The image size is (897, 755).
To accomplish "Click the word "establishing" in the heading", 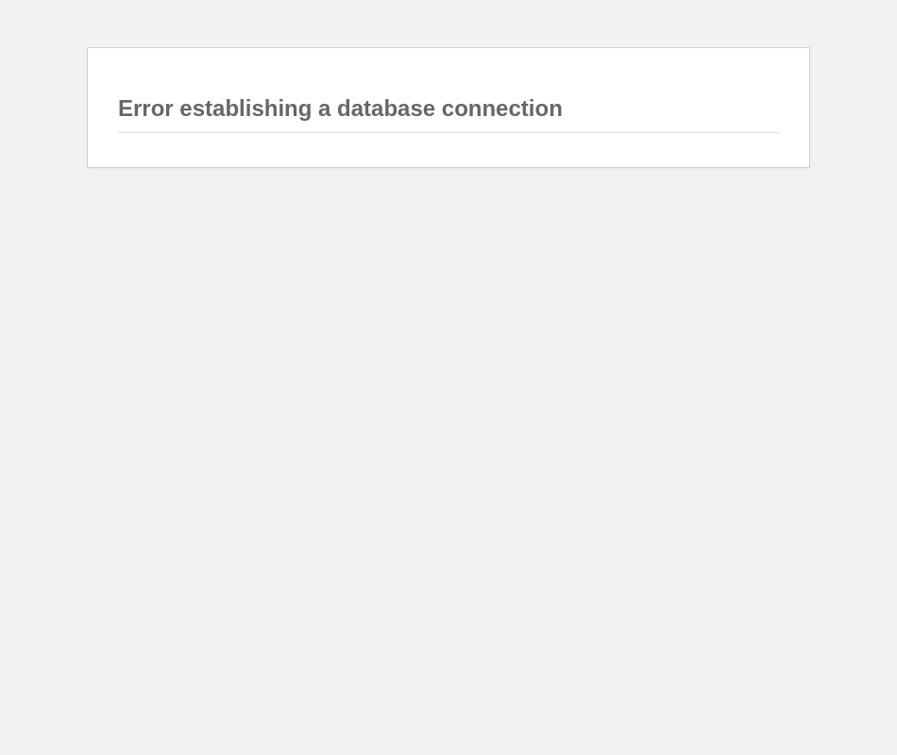I will (245, 109).
